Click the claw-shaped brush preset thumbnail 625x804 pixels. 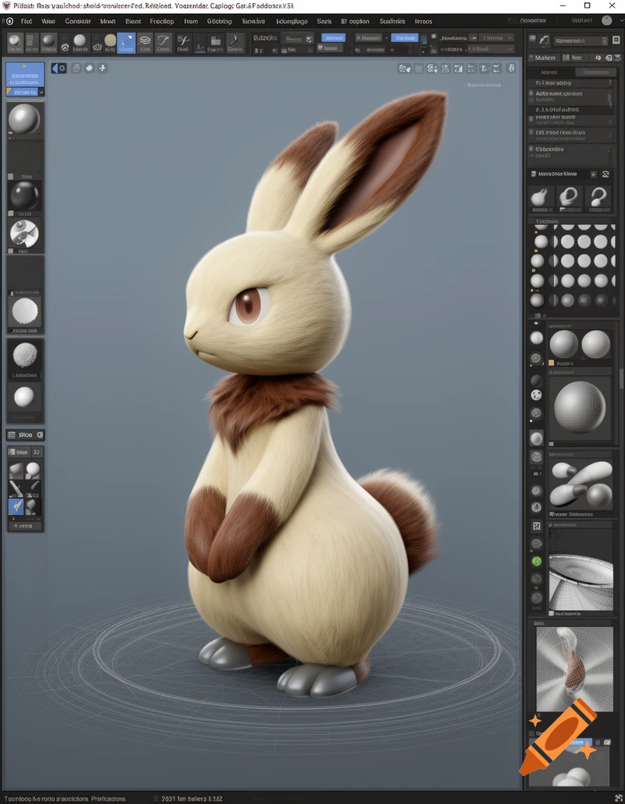(541, 197)
